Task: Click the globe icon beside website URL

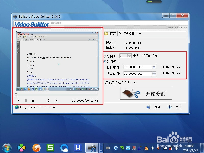Action: (17, 107)
